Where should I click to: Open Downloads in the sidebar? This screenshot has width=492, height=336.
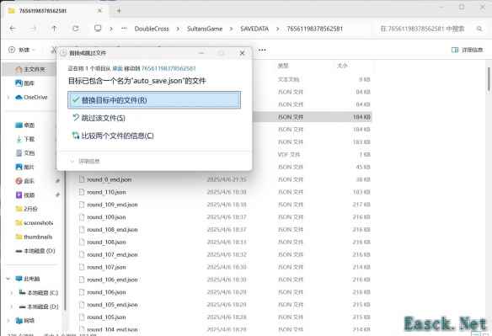point(25,139)
